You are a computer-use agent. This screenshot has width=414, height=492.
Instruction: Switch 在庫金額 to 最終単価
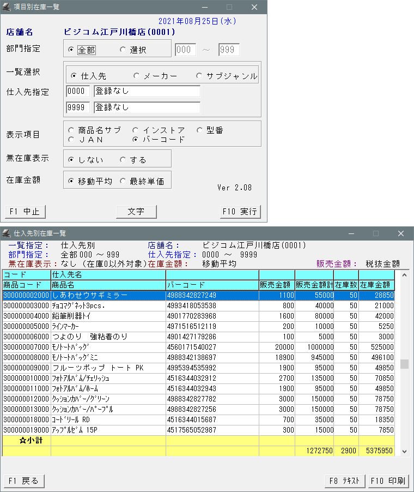[x=123, y=181]
